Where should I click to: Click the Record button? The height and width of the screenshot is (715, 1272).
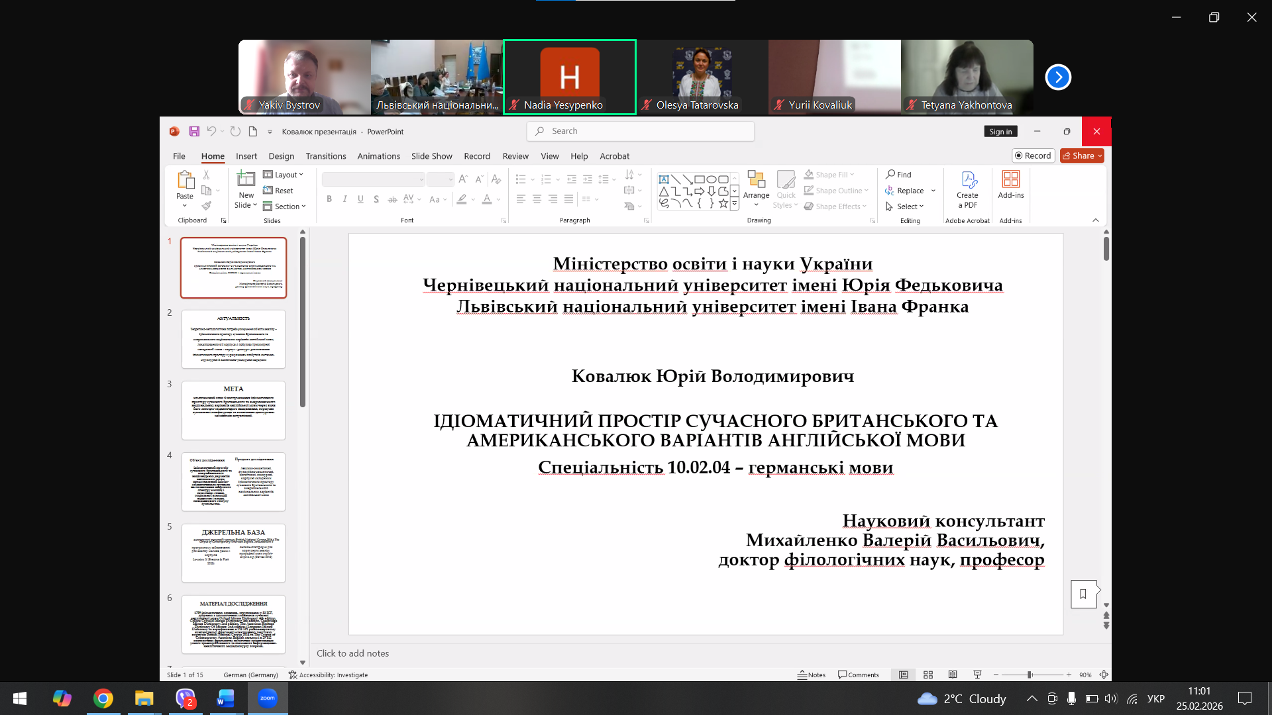1033,156
